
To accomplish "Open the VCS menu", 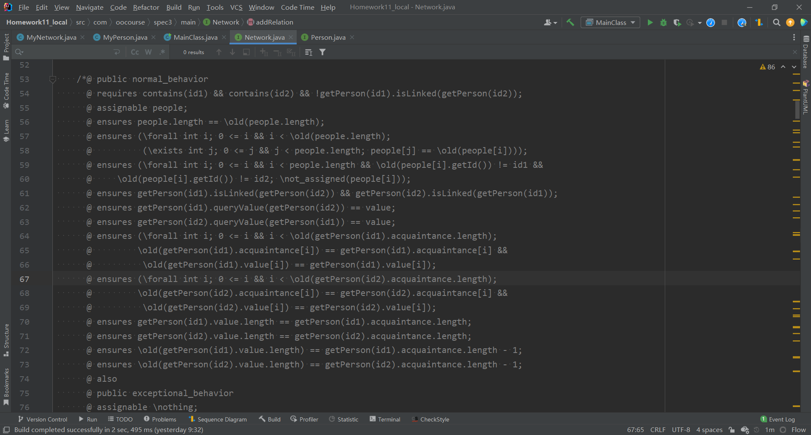I will coord(236,7).
